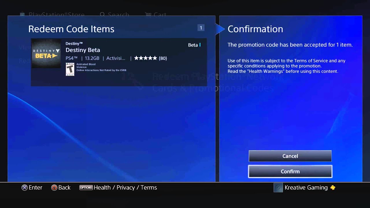Click the ESRB Teen rating icon
The width and height of the screenshot is (370, 208).
[x=70, y=69]
